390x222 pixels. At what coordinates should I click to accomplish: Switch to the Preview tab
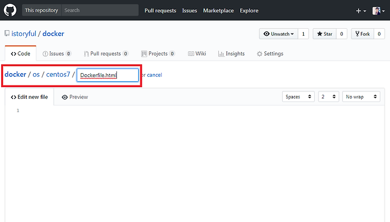[75, 97]
